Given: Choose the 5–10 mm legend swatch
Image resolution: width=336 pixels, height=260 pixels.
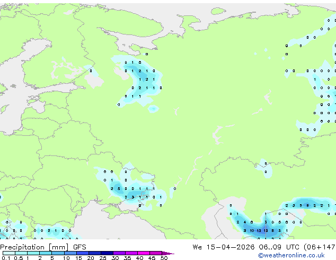Looking at the screenshot, I should pyautogui.click(x=58, y=253).
